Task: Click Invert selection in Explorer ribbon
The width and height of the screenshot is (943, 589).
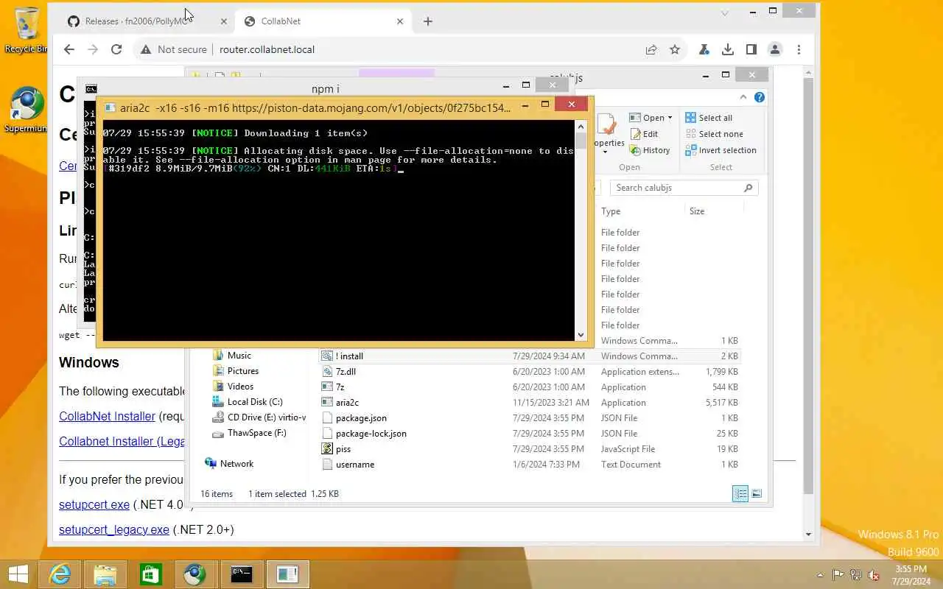Action: point(721,150)
